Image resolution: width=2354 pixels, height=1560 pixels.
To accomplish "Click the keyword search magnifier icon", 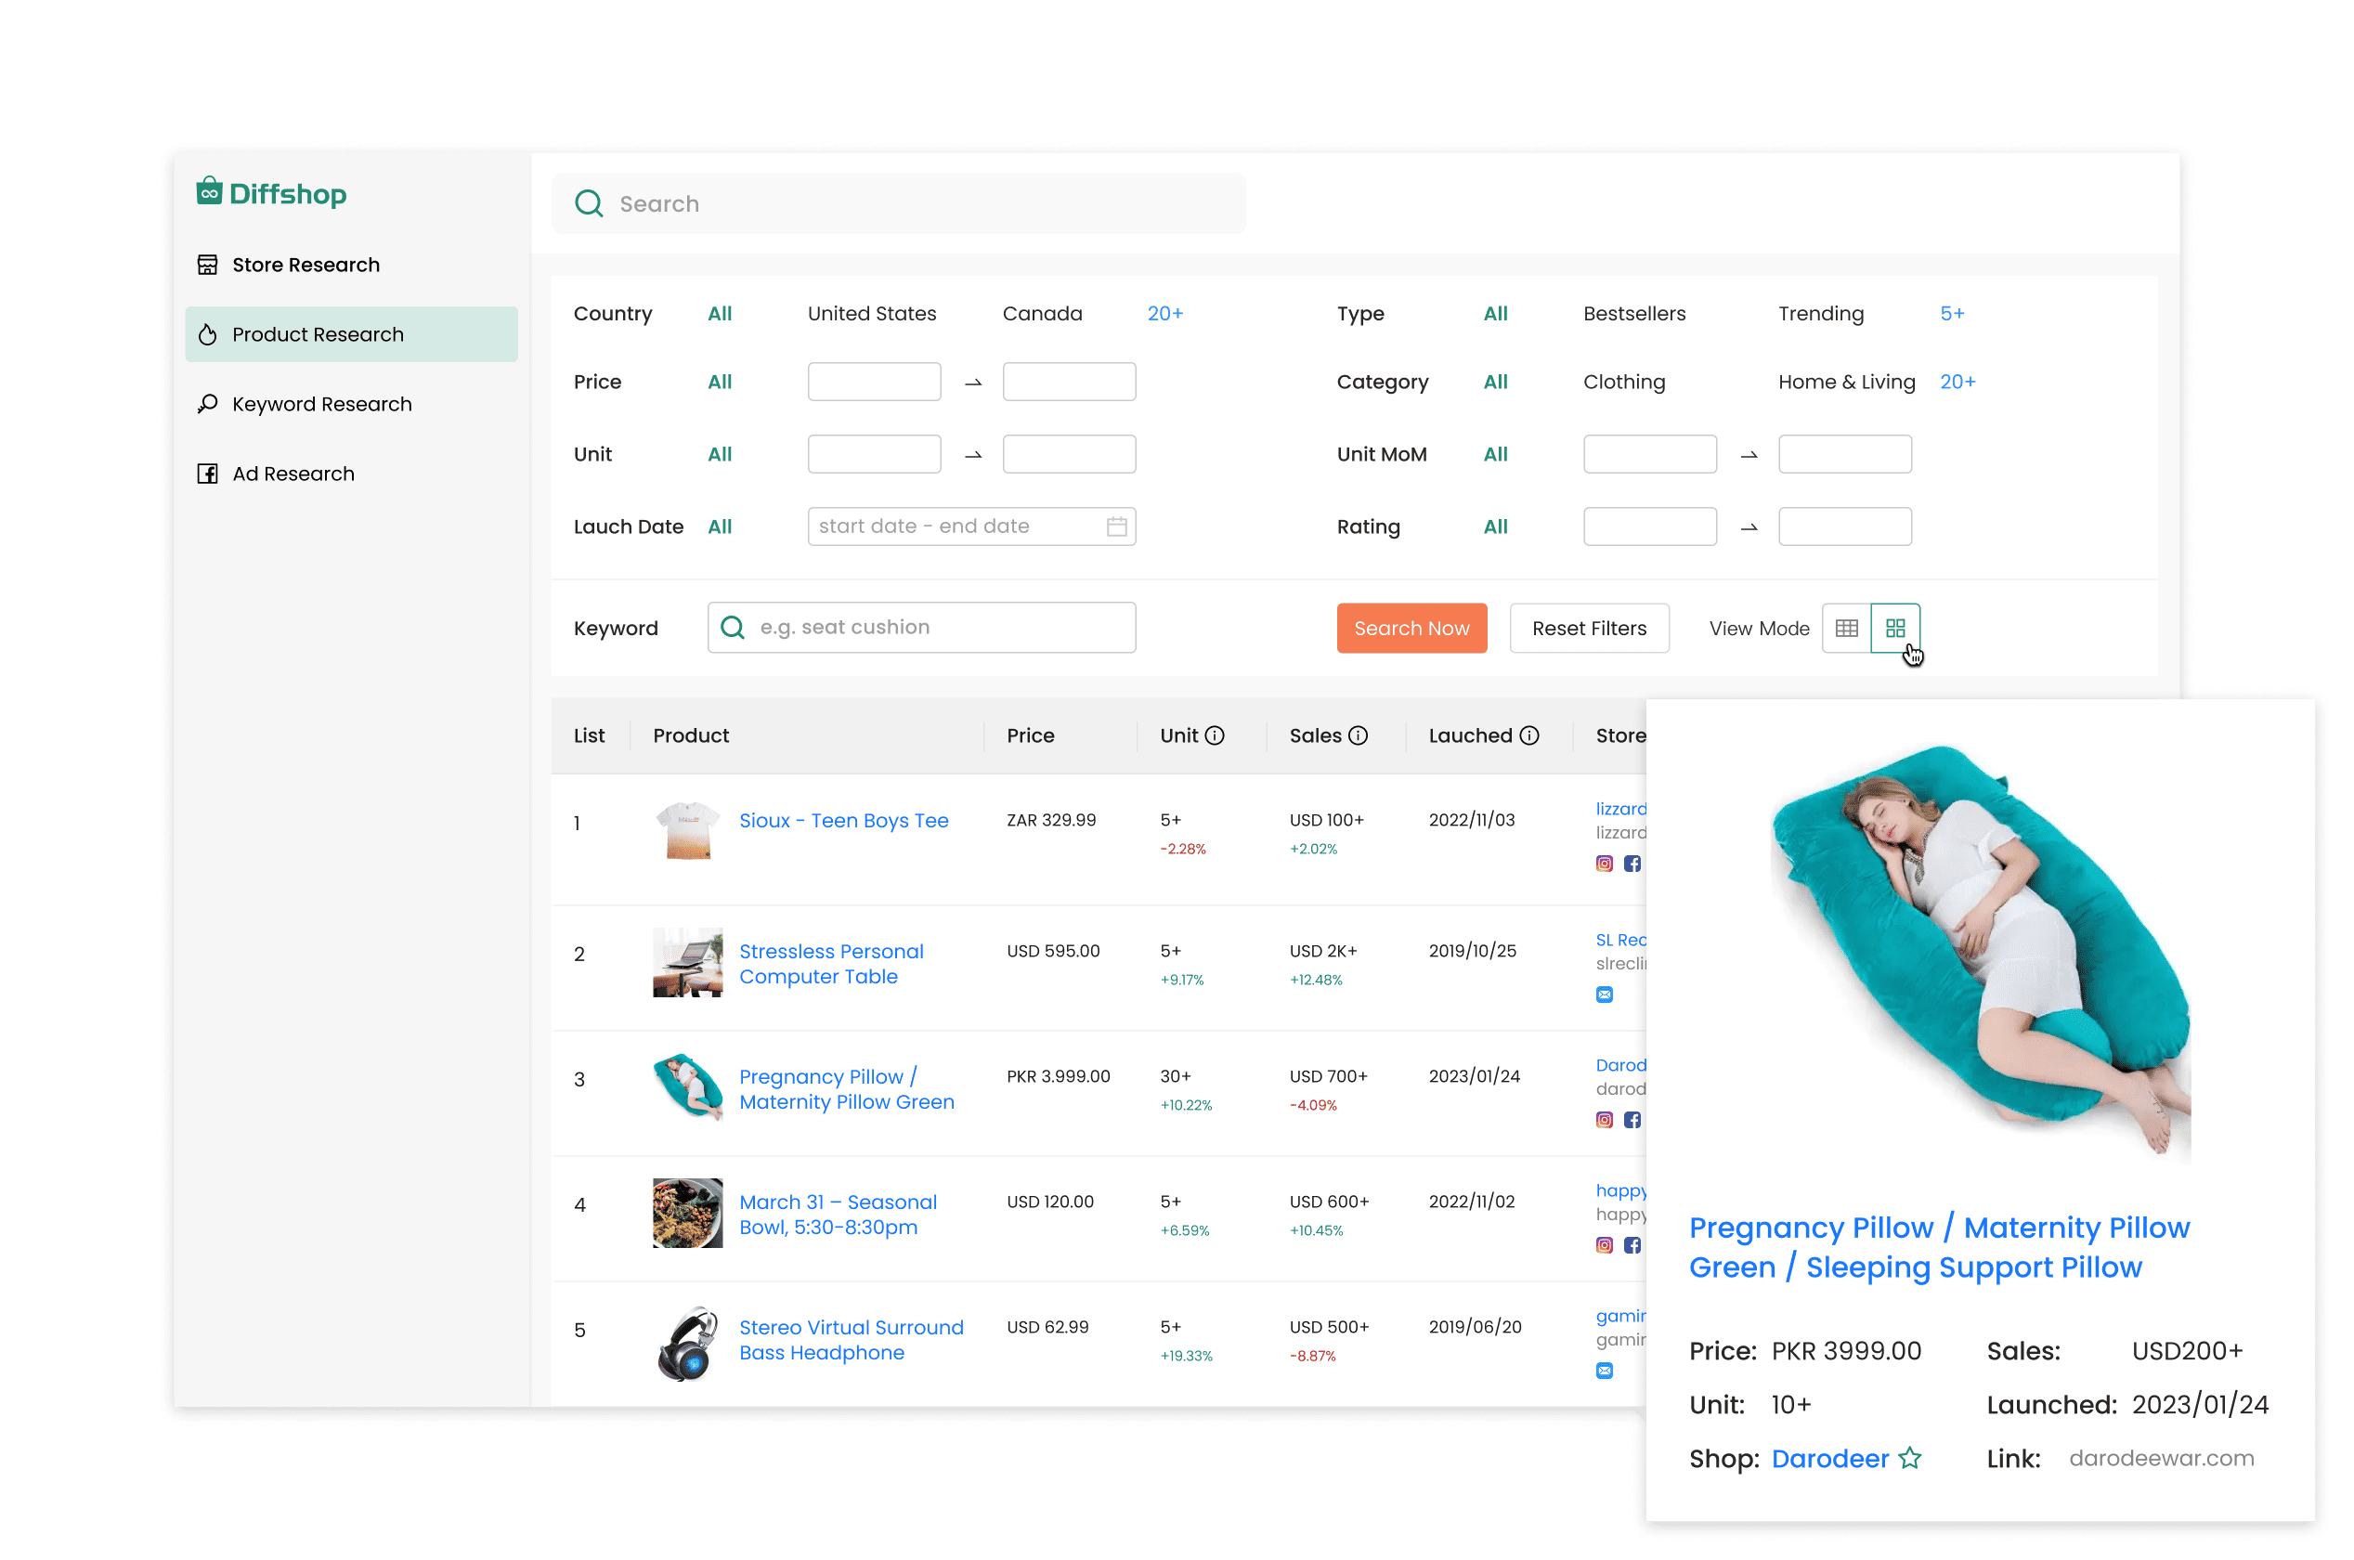I will (735, 627).
